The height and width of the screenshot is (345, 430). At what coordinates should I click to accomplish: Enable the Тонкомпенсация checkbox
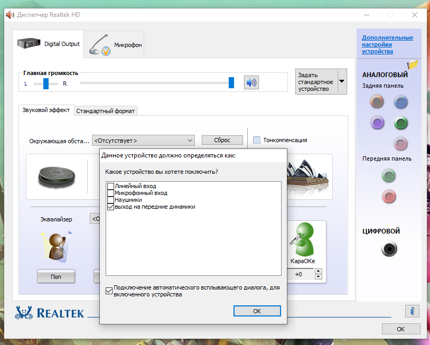pyautogui.click(x=257, y=140)
